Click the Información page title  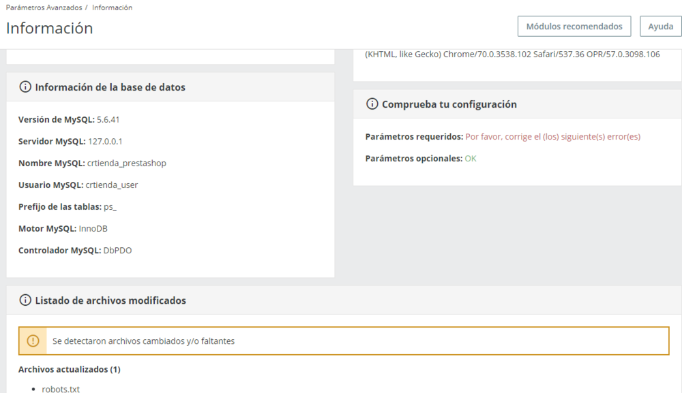[49, 29]
